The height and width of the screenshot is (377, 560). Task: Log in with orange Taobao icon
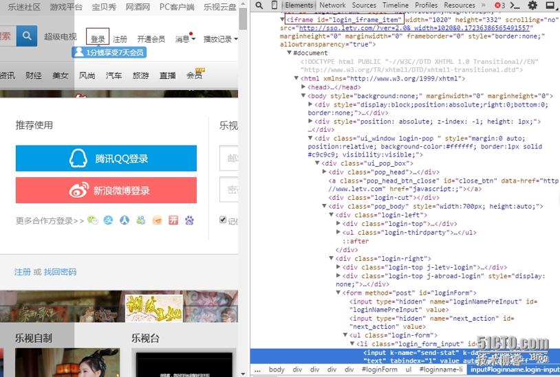point(157,220)
